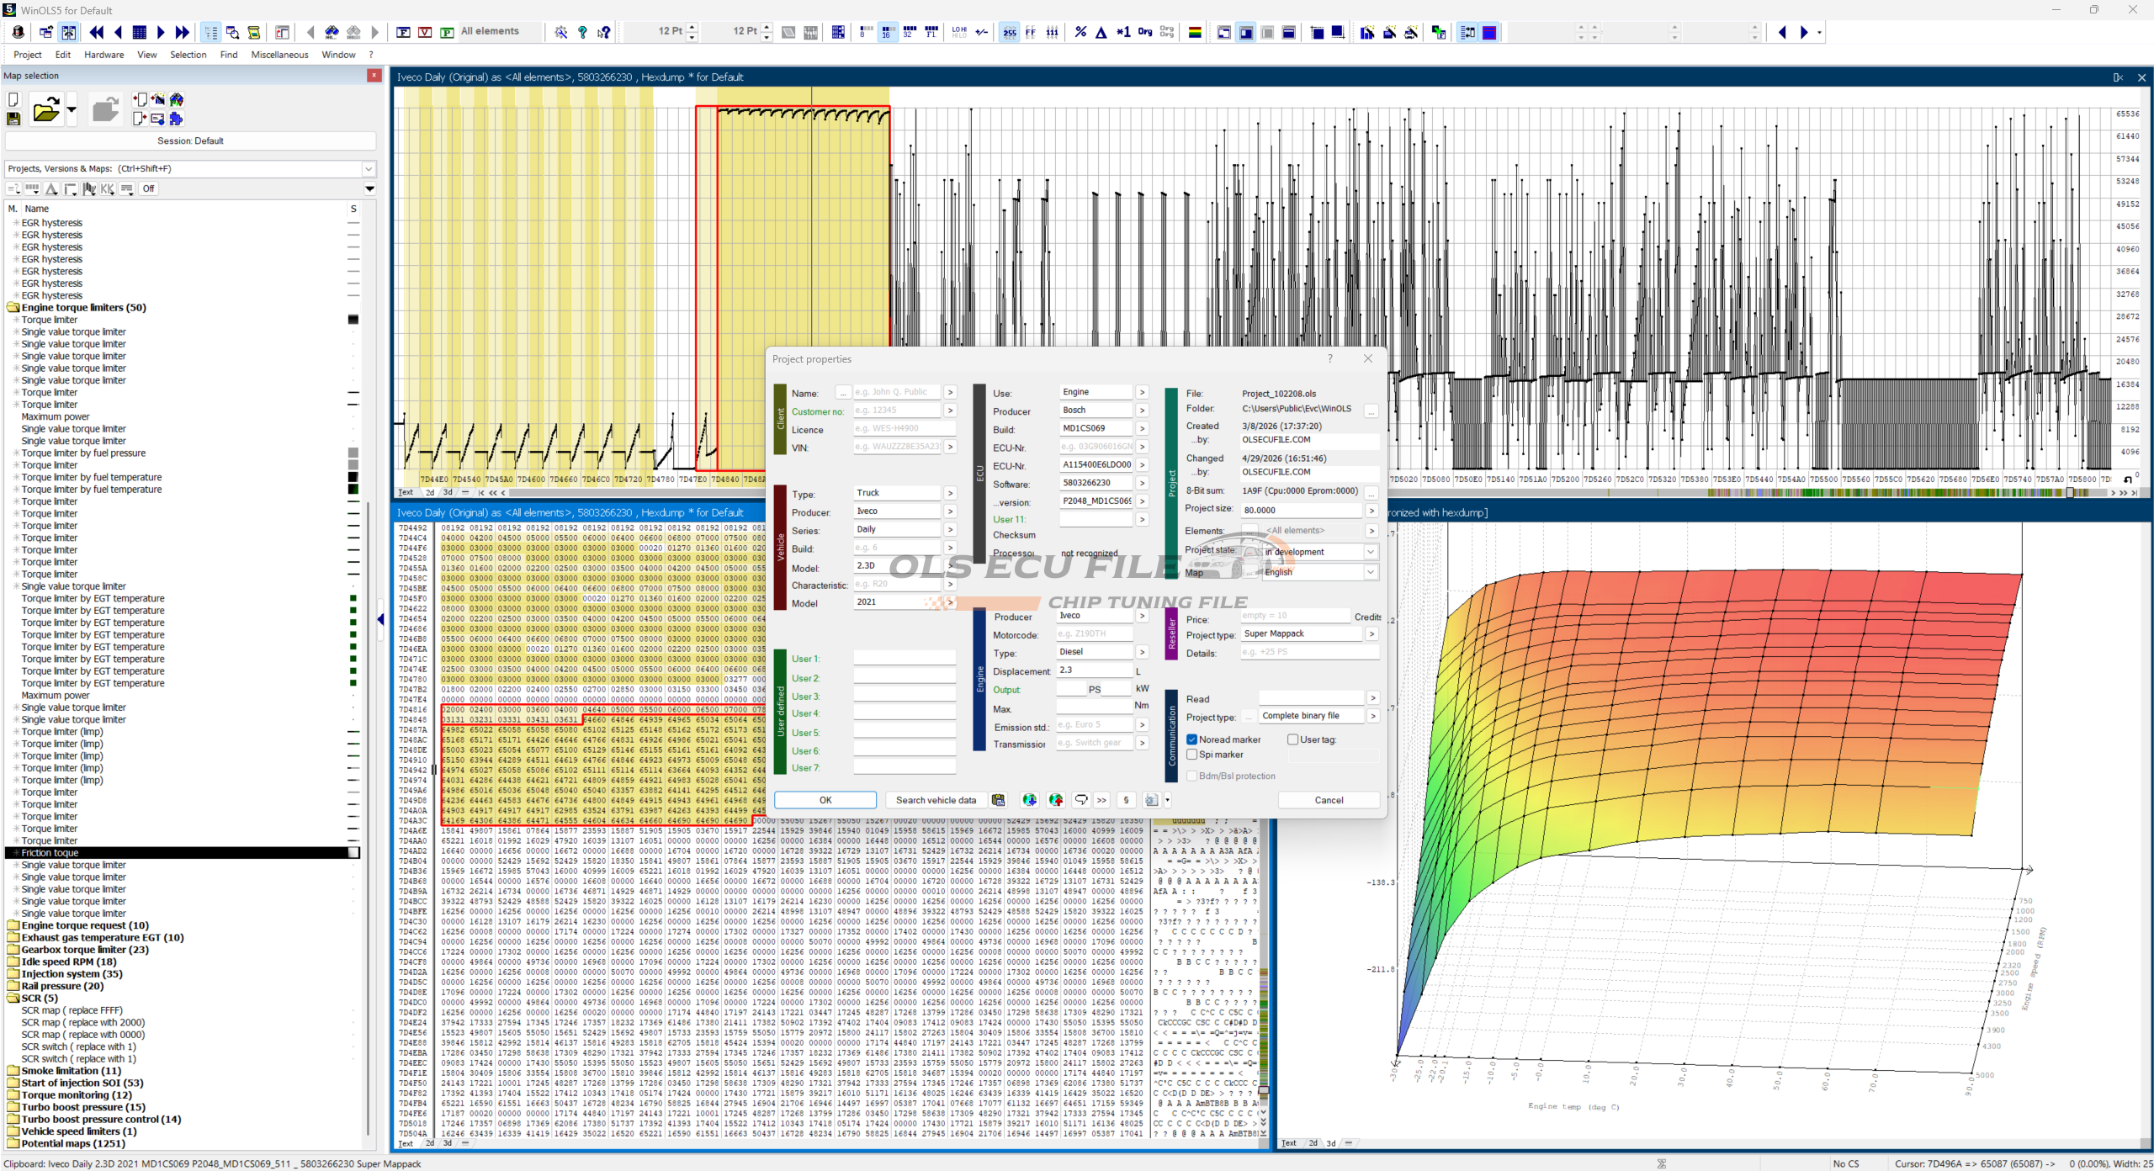This screenshot has height=1171, width=2154.
Task: Click the fast-forward double arrow icon
Action: click(183, 32)
